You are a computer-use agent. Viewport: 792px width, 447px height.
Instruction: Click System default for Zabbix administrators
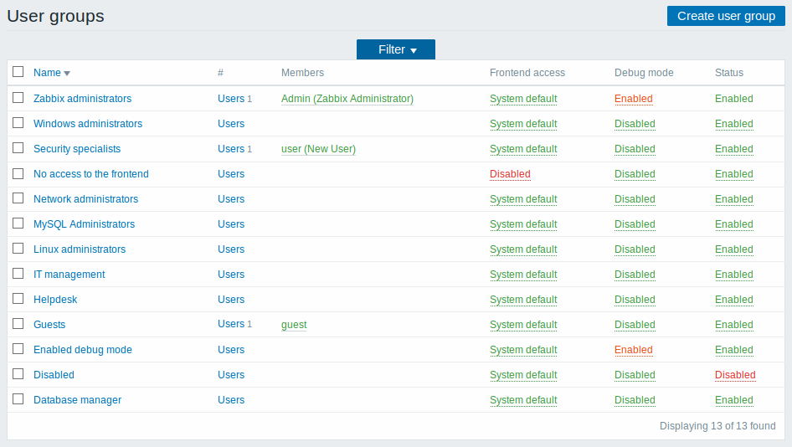[523, 99]
